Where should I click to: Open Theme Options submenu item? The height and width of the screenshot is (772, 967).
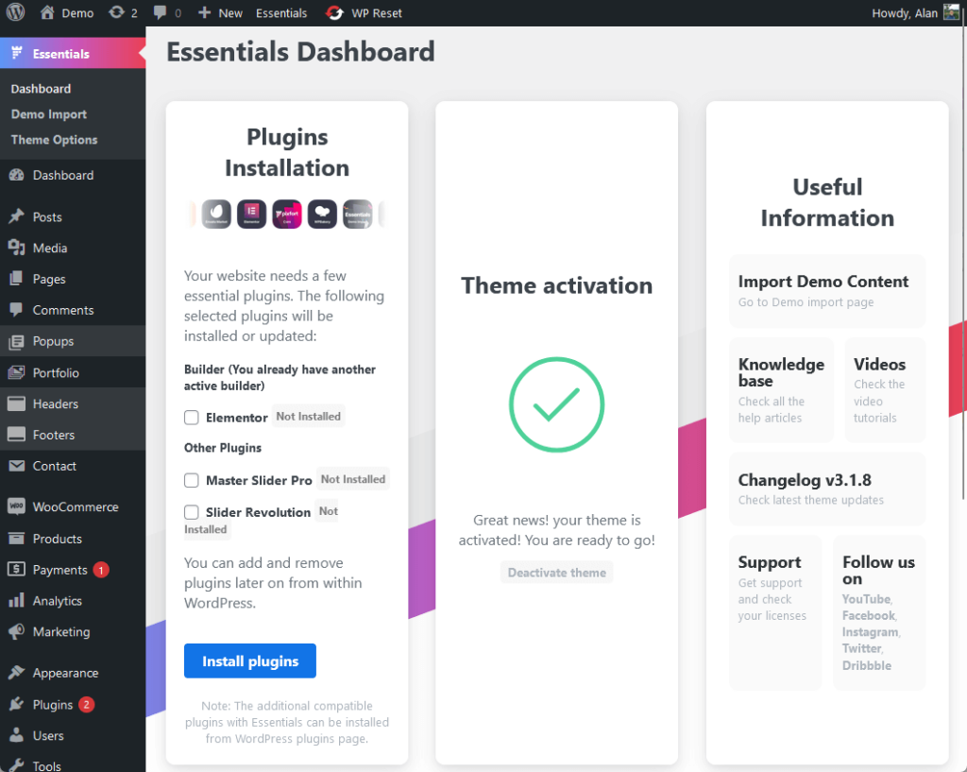pyautogui.click(x=54, y=140)
